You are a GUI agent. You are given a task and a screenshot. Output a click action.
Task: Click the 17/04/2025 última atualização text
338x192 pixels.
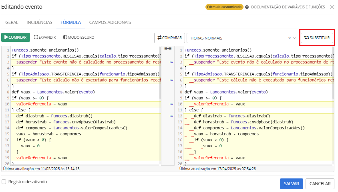click(x=217, y=169)
